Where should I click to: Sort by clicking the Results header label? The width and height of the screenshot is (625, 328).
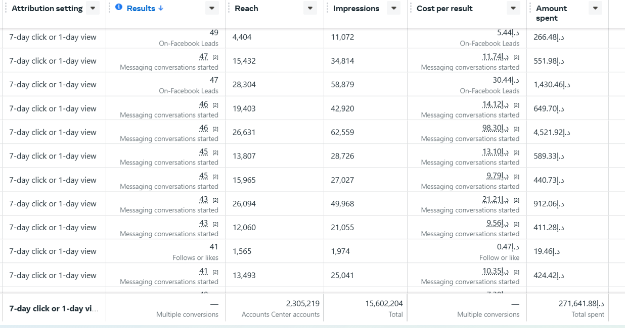click(x=141, y=9)
